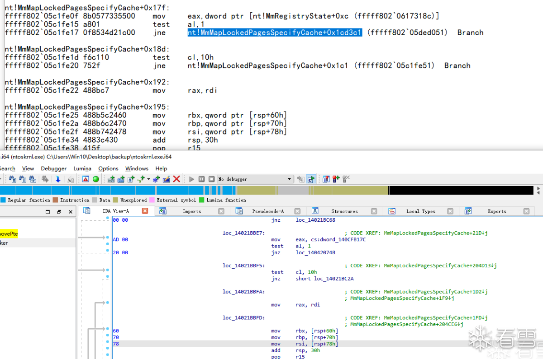Click the Regular function blue legend swatch
The image size is (543, 359).
[3, 200]
